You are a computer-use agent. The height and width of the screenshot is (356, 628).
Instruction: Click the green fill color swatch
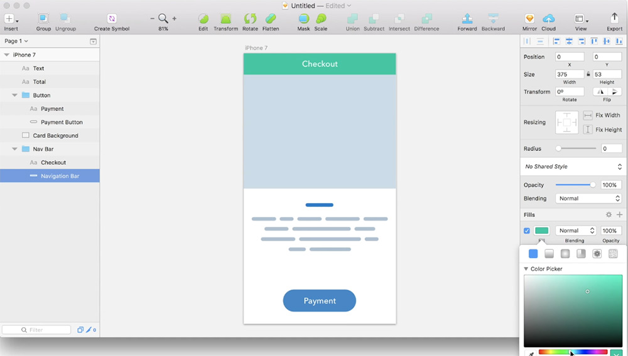[541, 231]
